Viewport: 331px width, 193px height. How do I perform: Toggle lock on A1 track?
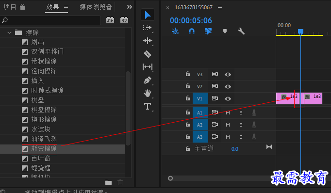click(188, 112)
